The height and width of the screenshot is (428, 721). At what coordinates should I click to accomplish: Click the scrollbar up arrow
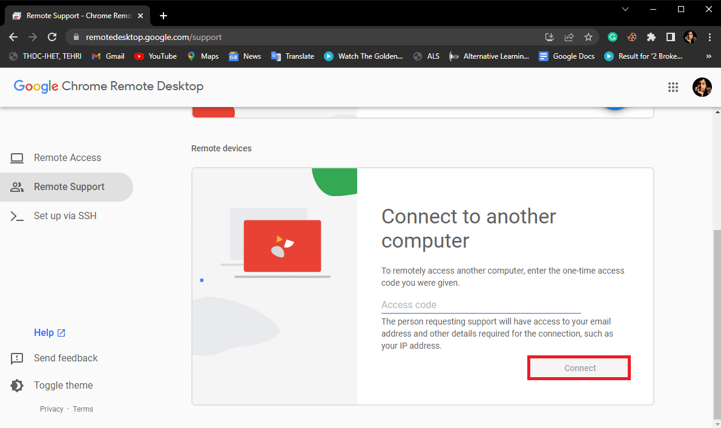717,112
